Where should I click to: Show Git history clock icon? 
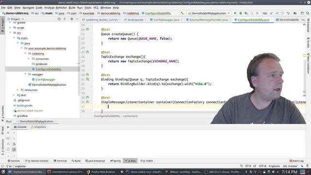click(282, 13)
